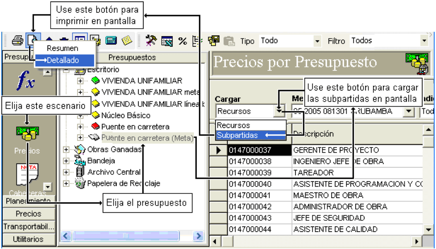Screen dimensions: 436x249
Task: Open the Cargar Recursos dropdown arrow
Action: pyautogui.click(x=279, y=111)
